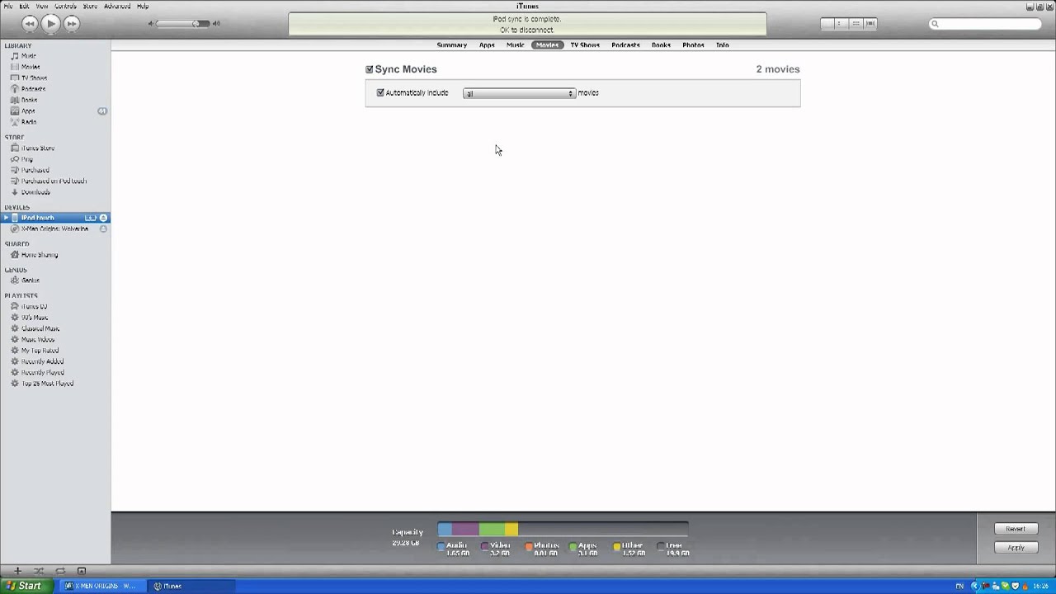Click the Revert button
The width and height of the screenshot is (1056, 594).
coord(1016,529)
